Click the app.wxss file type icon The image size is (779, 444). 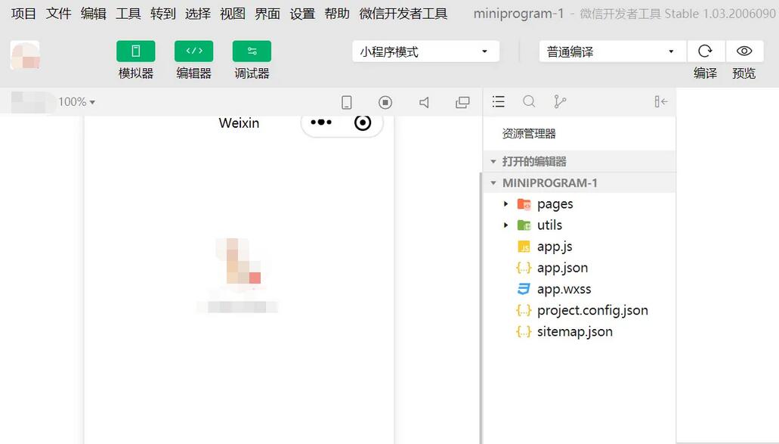tap(524, 289)
